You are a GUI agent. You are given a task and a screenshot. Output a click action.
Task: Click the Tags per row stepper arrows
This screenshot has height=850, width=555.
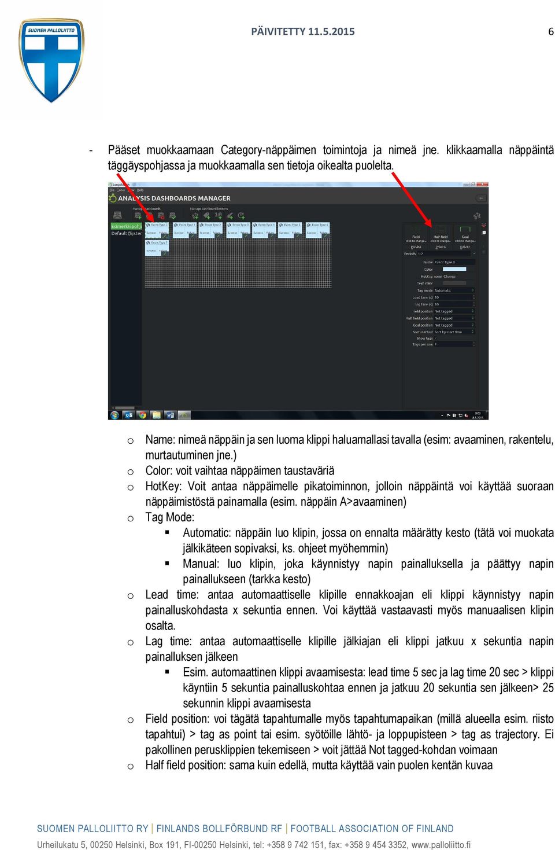[474, 344]
